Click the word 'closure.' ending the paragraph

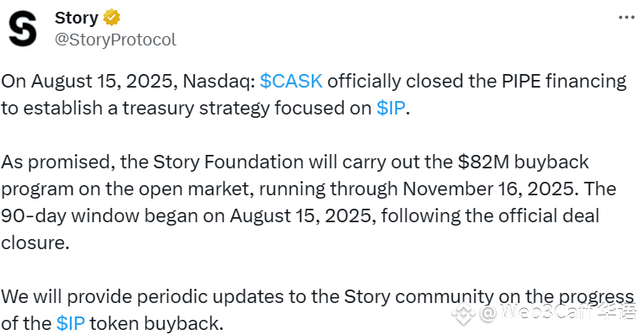[35, 243]
